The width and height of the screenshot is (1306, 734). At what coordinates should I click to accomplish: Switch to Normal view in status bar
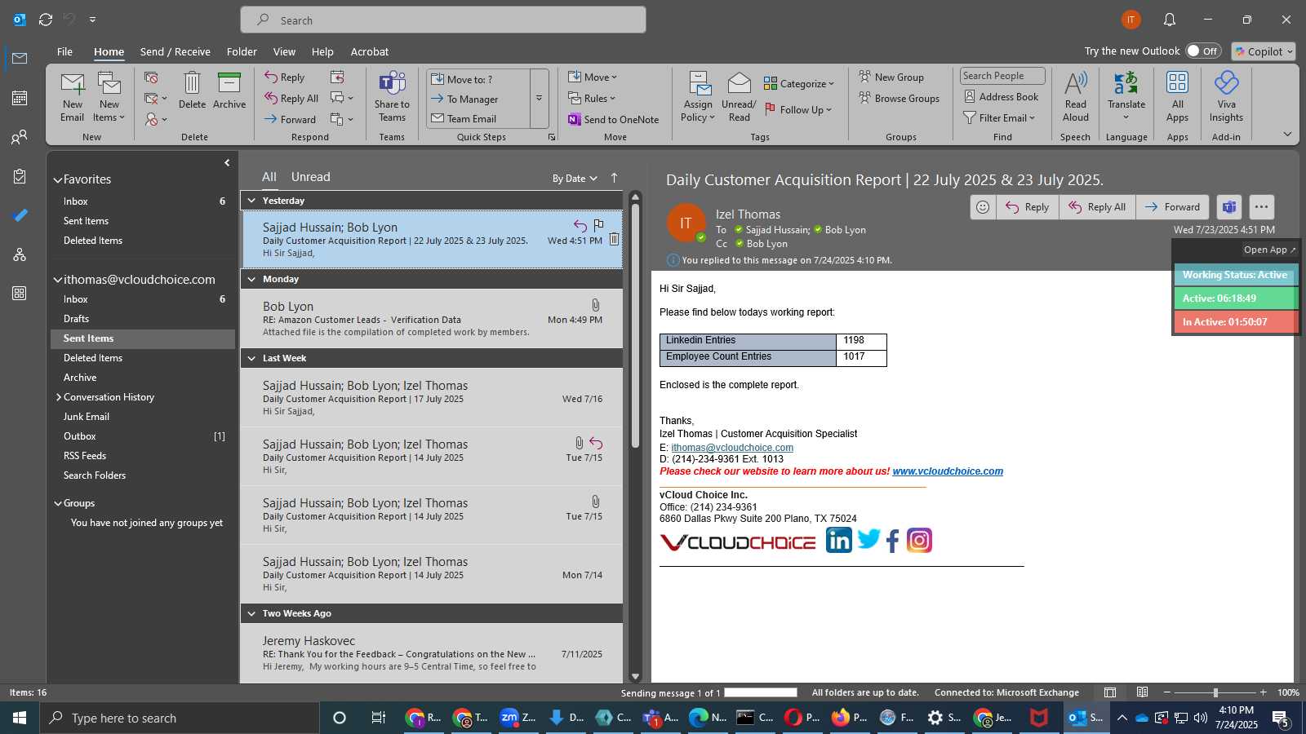1110,692
